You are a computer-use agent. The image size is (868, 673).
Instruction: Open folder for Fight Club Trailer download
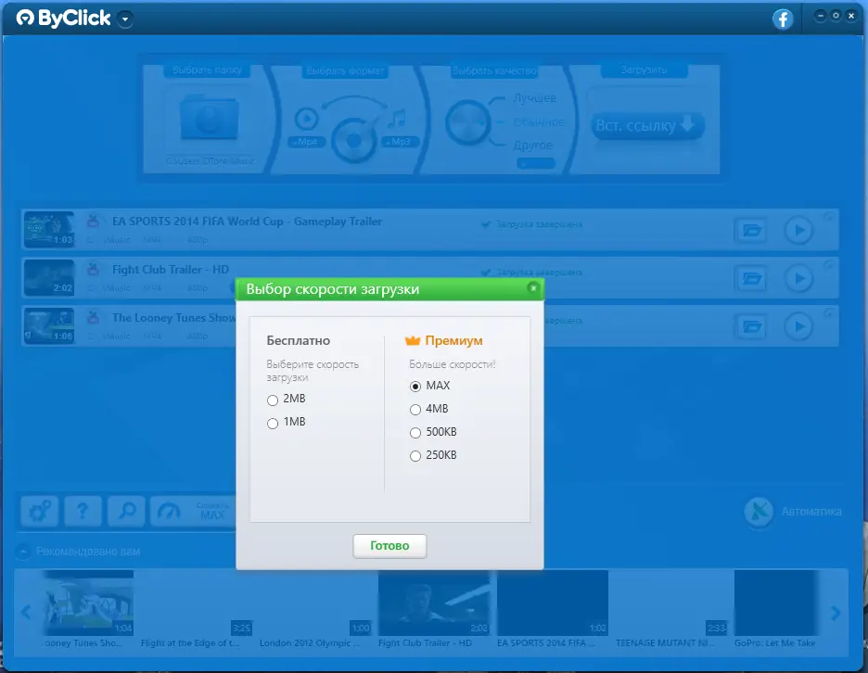[751, 278]
